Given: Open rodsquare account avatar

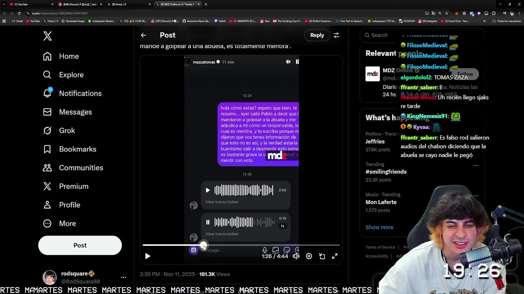Looking at the screenshot, I should point(50,277).
